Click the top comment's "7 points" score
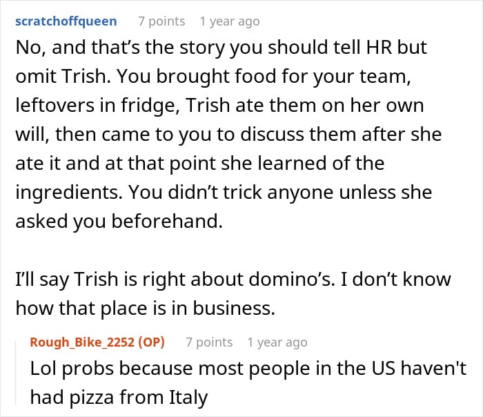This screenshot has width=483, height=417. tap(161, 21)
